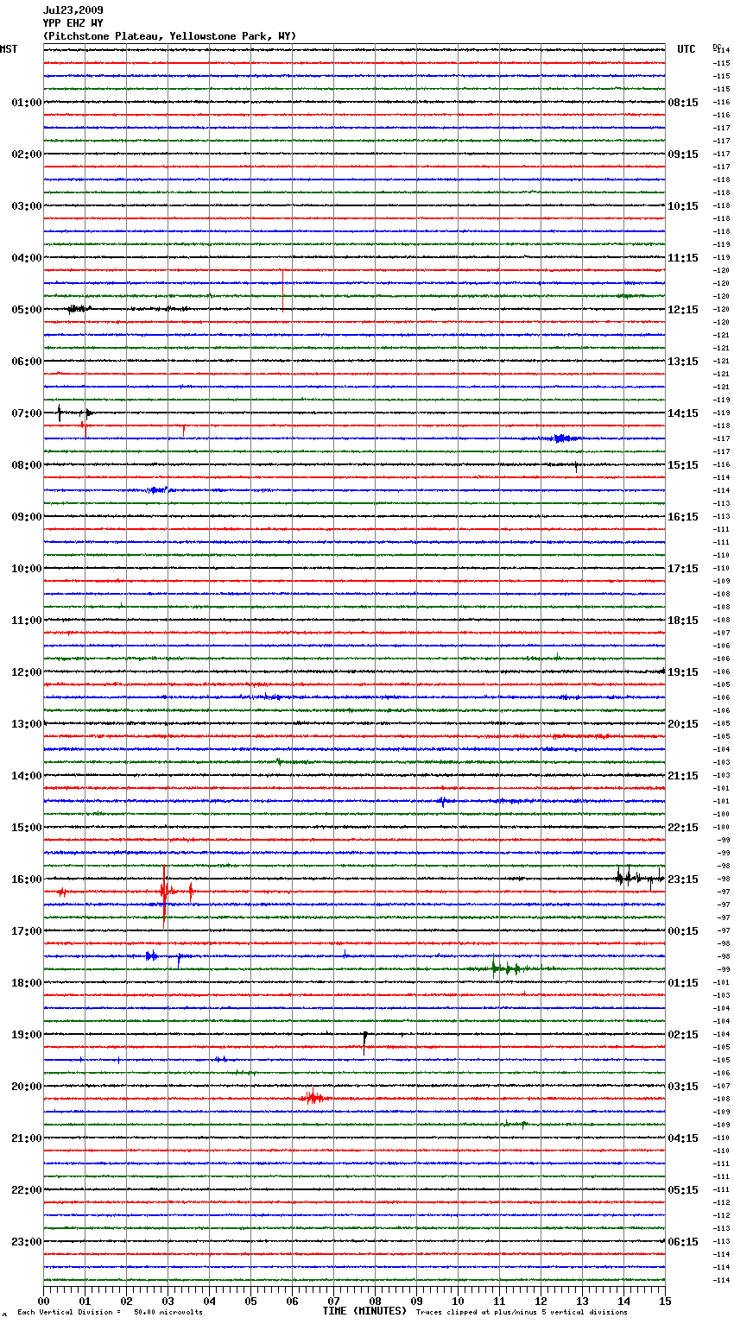
Task: Click minute tick label "07" on bottom axis
Action: pos(333,1301)
